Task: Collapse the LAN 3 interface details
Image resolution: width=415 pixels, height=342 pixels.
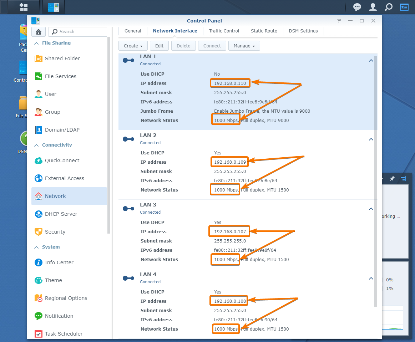Action: pyautogui.click(x=371, y=209)
